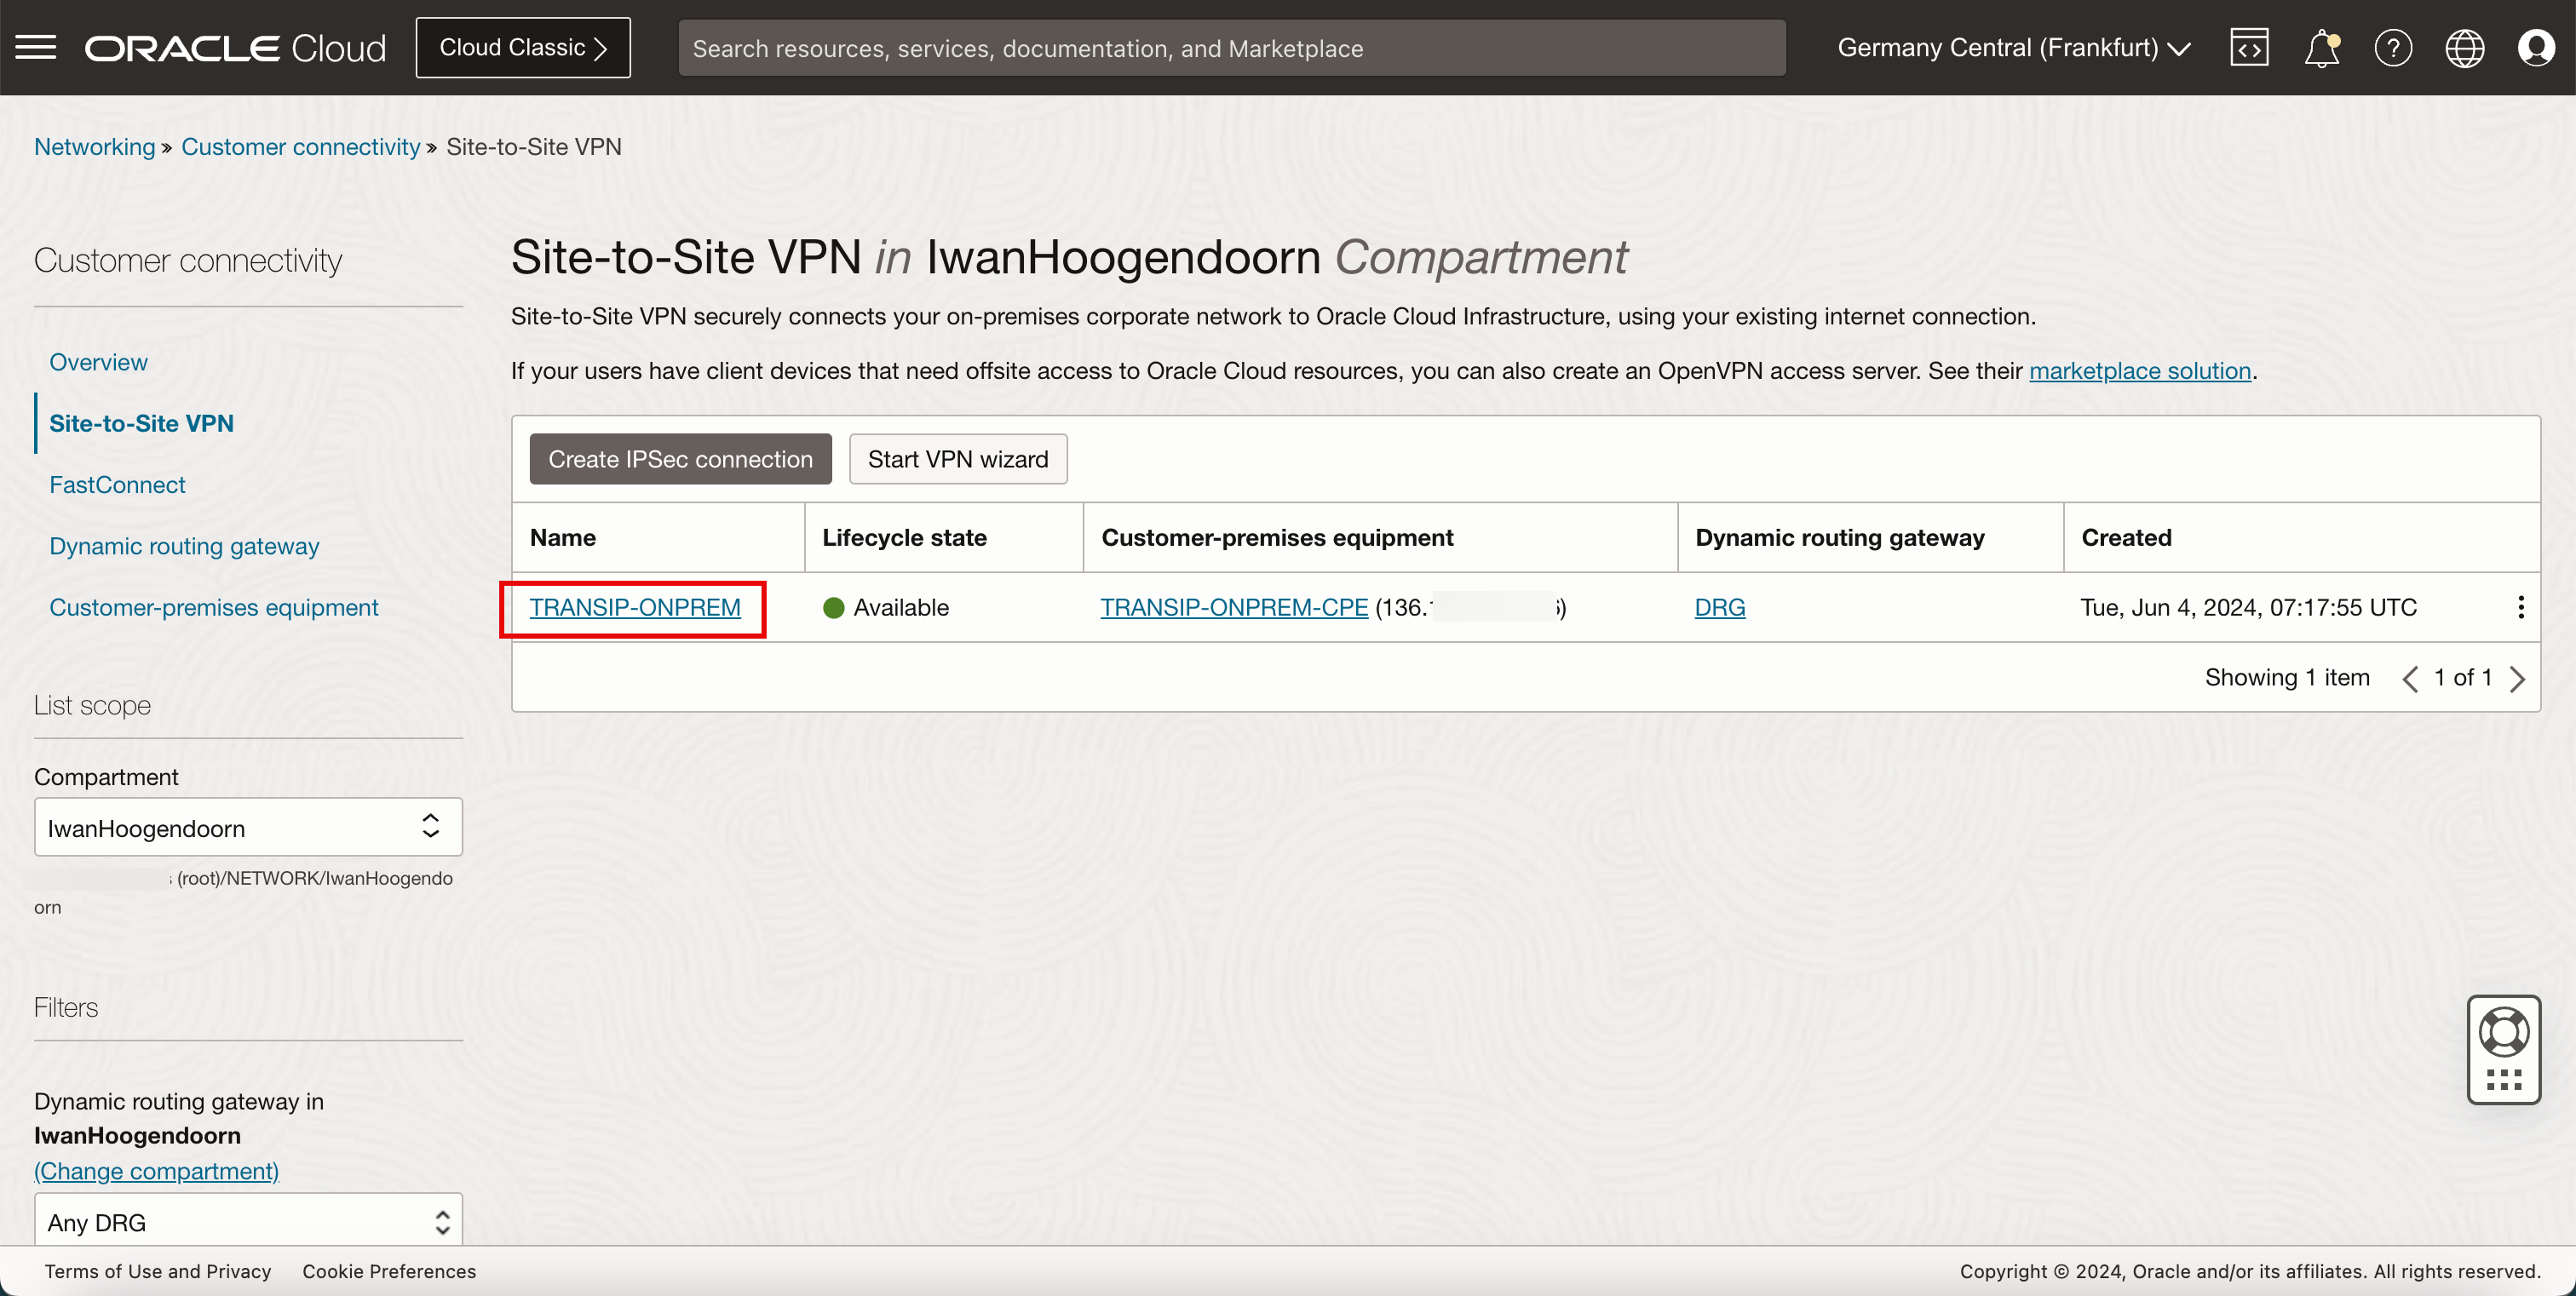Image resolution: width=2576 pixels, height=1296 pixels.
Task: Click the Cloud Shell terminal icon
Action: 2251,48
